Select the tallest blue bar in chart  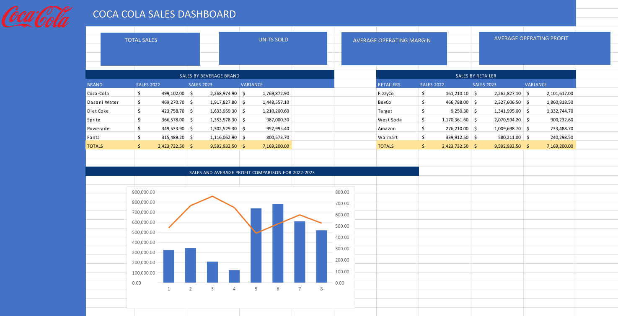click(278, 244)
